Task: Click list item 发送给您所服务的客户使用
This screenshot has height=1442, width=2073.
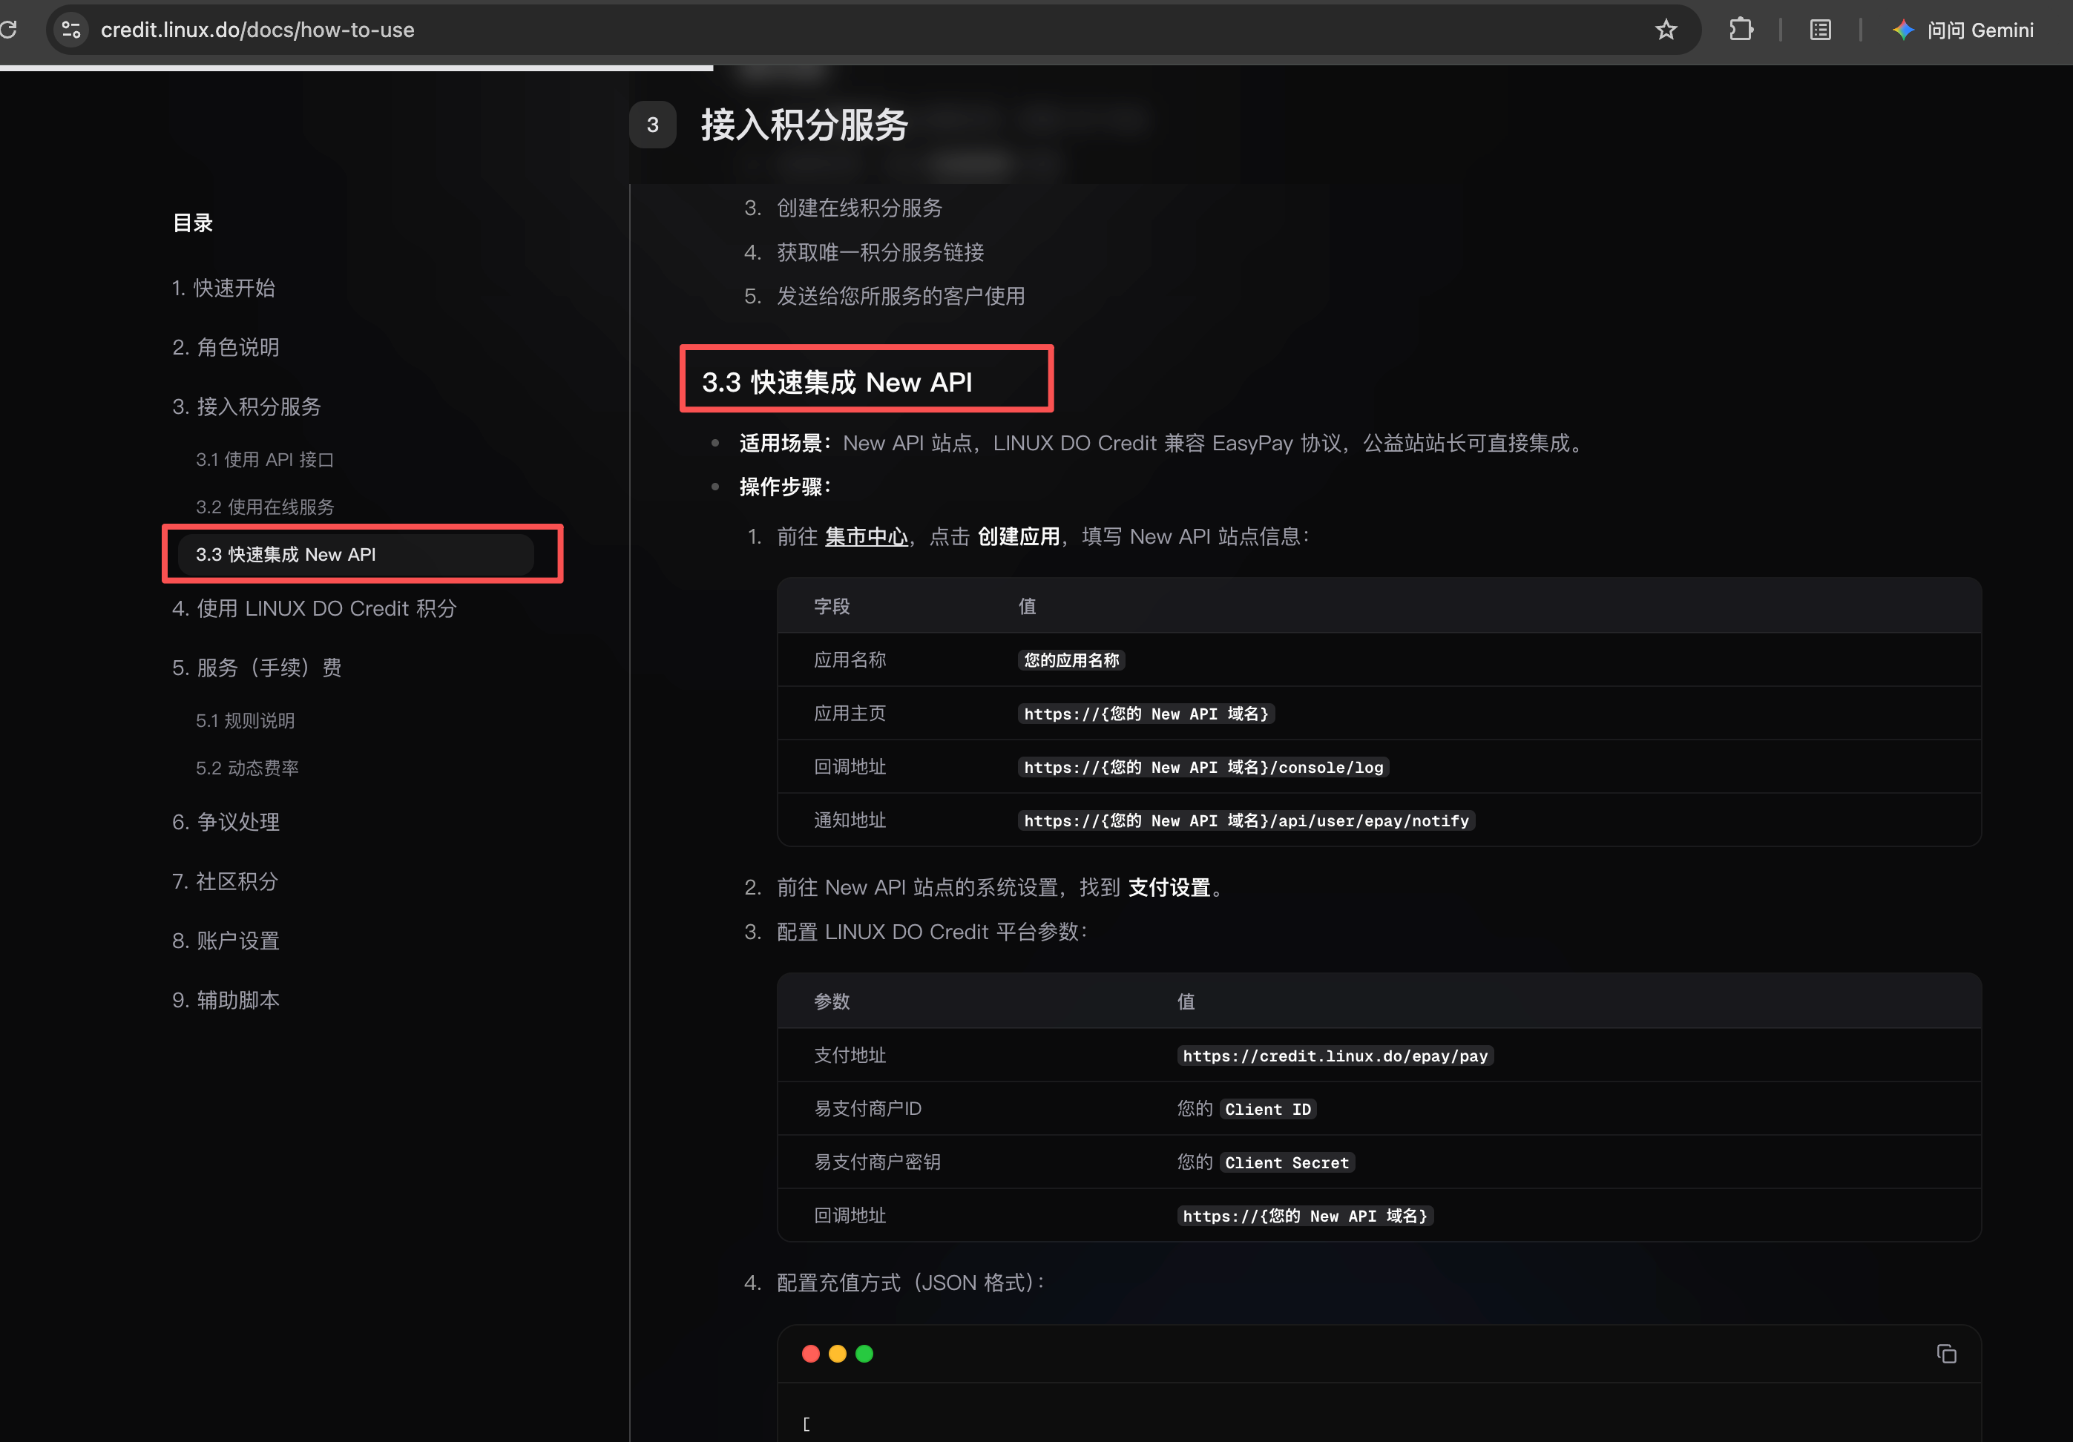Action: [x=901, y=297]
